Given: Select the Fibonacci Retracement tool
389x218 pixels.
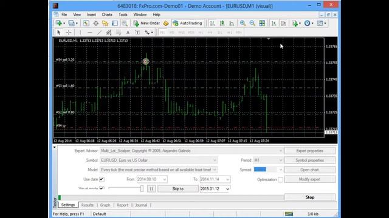Looking at the screenshot, I should (x=119, y=32).
